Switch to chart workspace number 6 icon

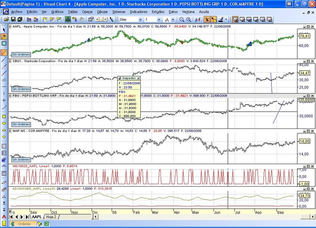[x=269, y=20]
